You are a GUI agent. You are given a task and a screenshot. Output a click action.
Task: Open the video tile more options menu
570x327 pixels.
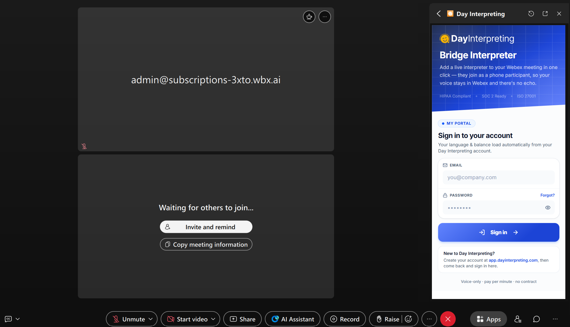pyautogui.click(x=325, y=17)
